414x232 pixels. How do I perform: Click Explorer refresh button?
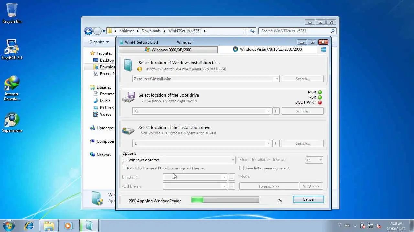[x=252, y=31]
